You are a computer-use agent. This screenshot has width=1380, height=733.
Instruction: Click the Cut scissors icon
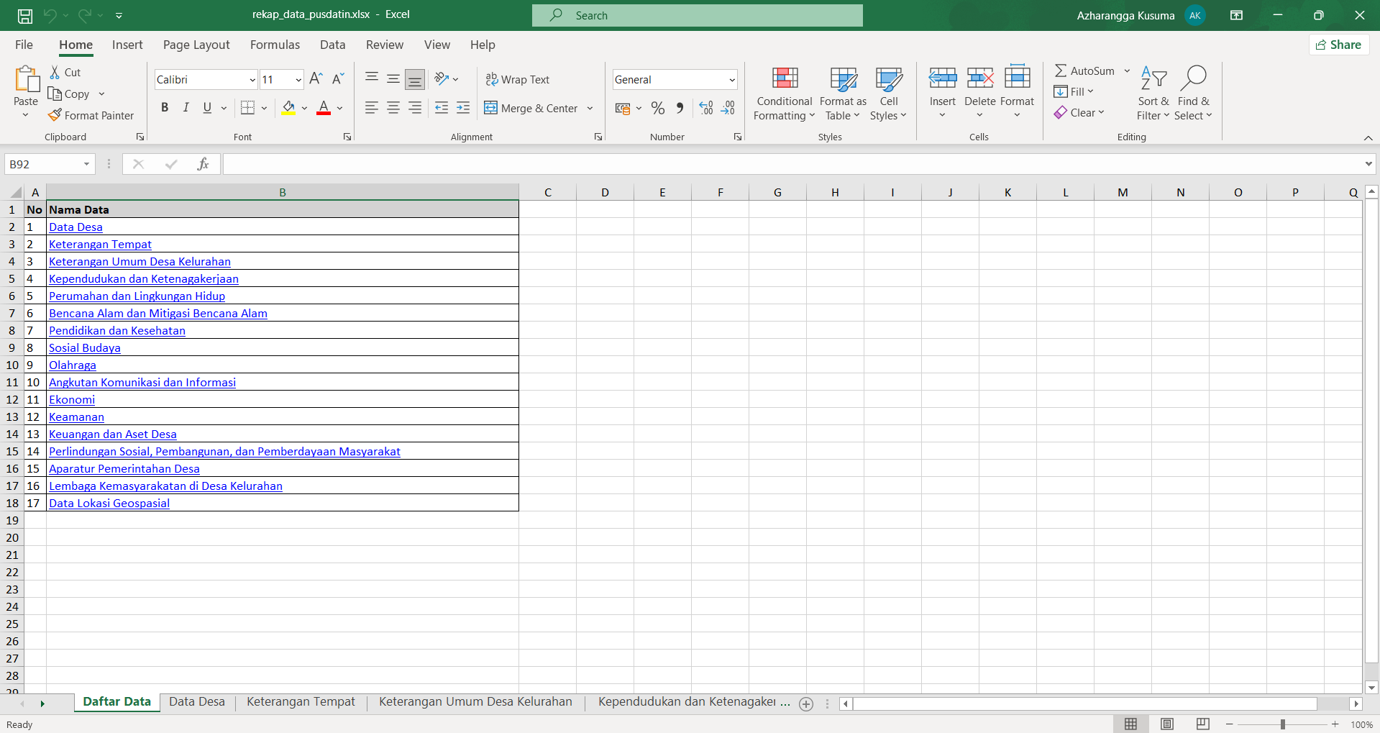pyautogui.click(x=55, y=72)
